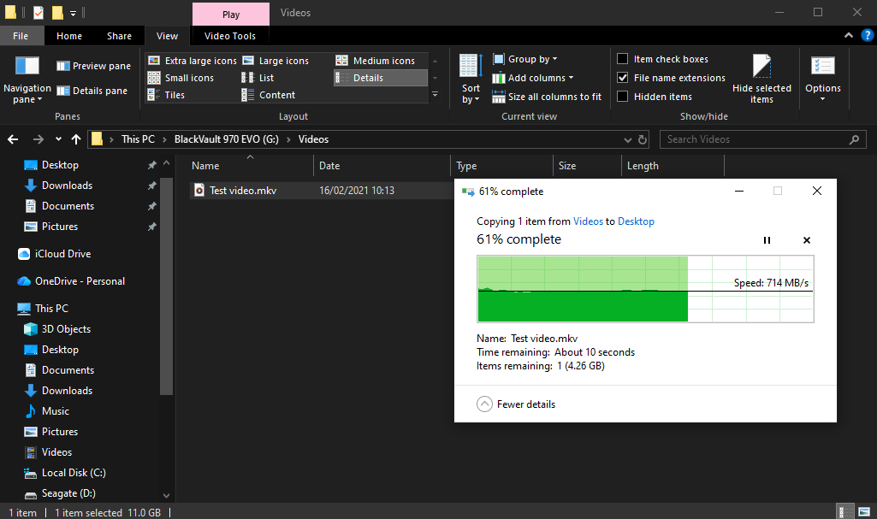Click BlackVault 970 EVO (G:) breadcrumb
The height and width of the screenshot is (519, 877).
[227, 139]
